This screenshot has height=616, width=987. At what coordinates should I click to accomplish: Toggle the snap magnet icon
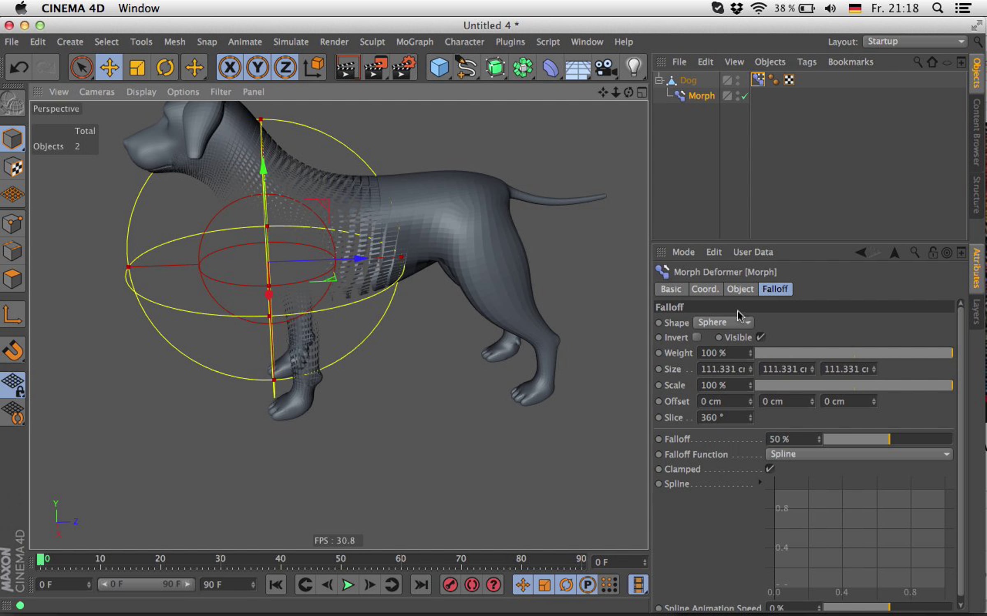pyautogui.click(x=13, y=351)
